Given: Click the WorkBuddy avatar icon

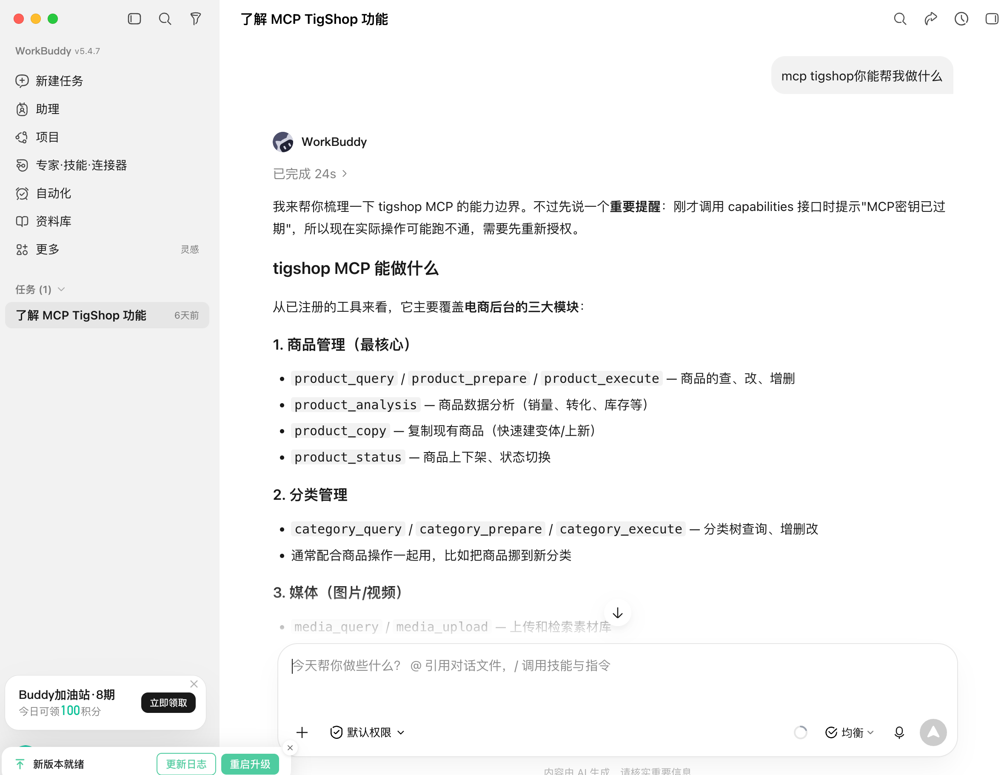Looking at the screenshot, I should tap(283, 142).
